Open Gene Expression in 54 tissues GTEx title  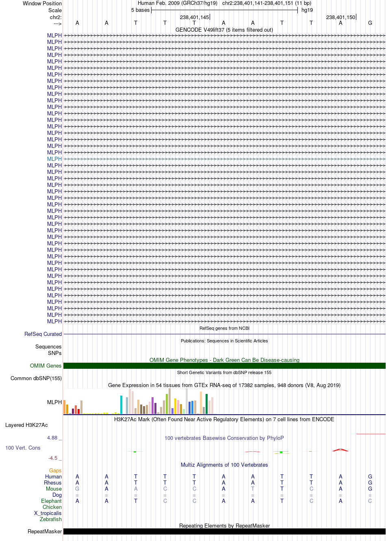224,385
